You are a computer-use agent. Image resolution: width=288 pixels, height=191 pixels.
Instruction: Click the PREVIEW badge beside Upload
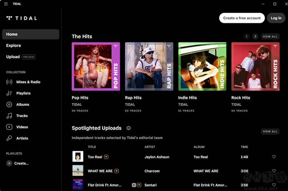28,57
